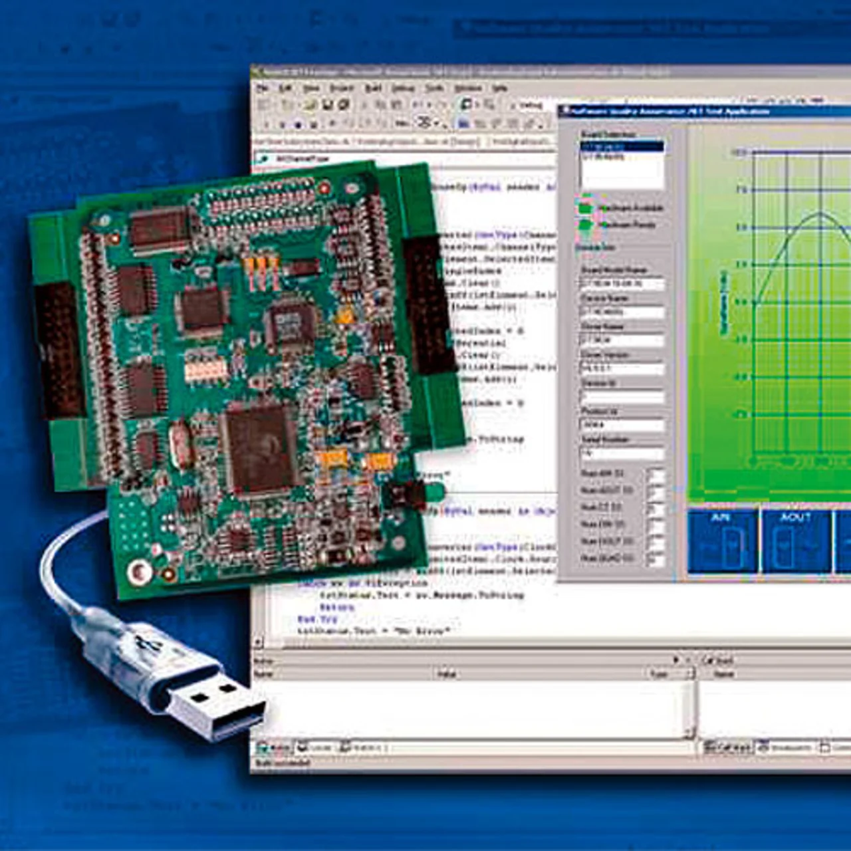The image size is (851, 851).
Task: Toggle the last Has checkbox in list
Action: [655, 559]
